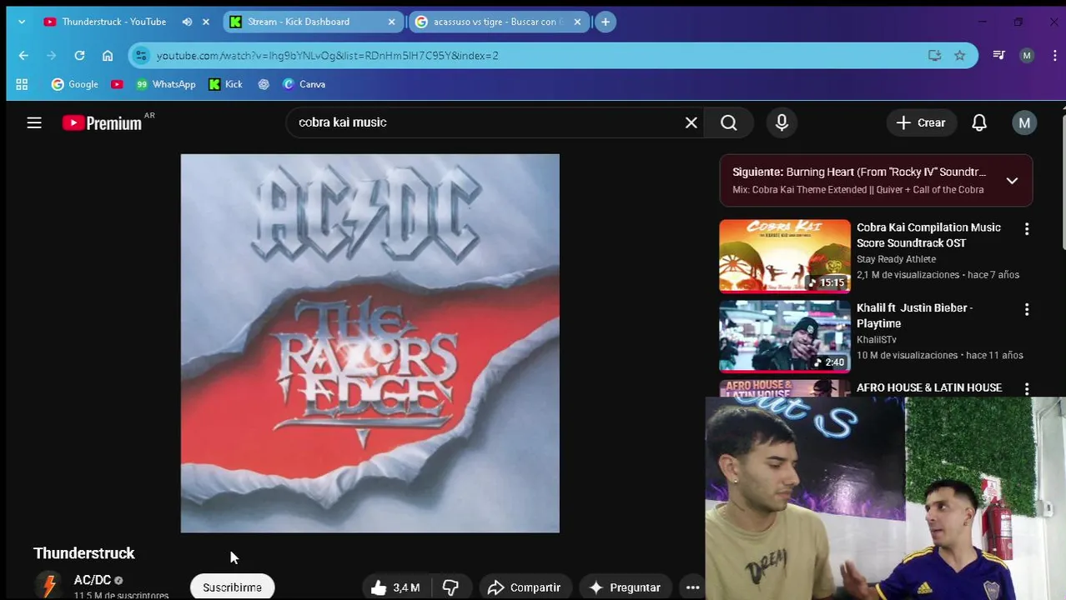Mute the Thunderstruck tab audio icon
This screenshot has height=600, width=1066.
(x=187, y=22)
